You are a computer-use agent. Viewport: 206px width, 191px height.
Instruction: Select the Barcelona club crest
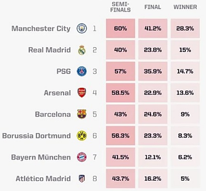[x=82, y=114]
